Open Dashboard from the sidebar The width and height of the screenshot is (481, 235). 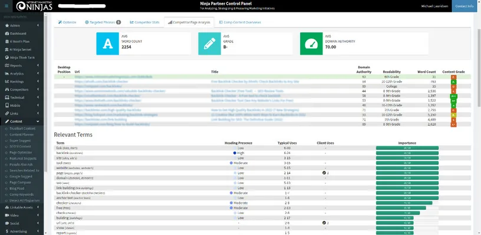pos(18,33)
